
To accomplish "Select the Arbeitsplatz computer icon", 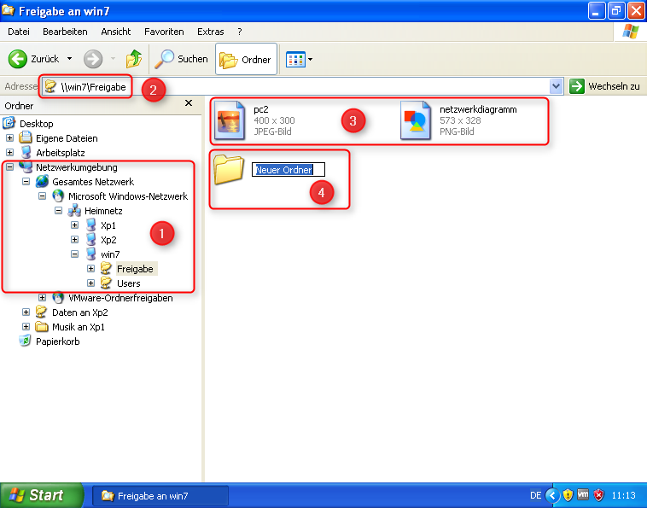I will pos(26,152).
